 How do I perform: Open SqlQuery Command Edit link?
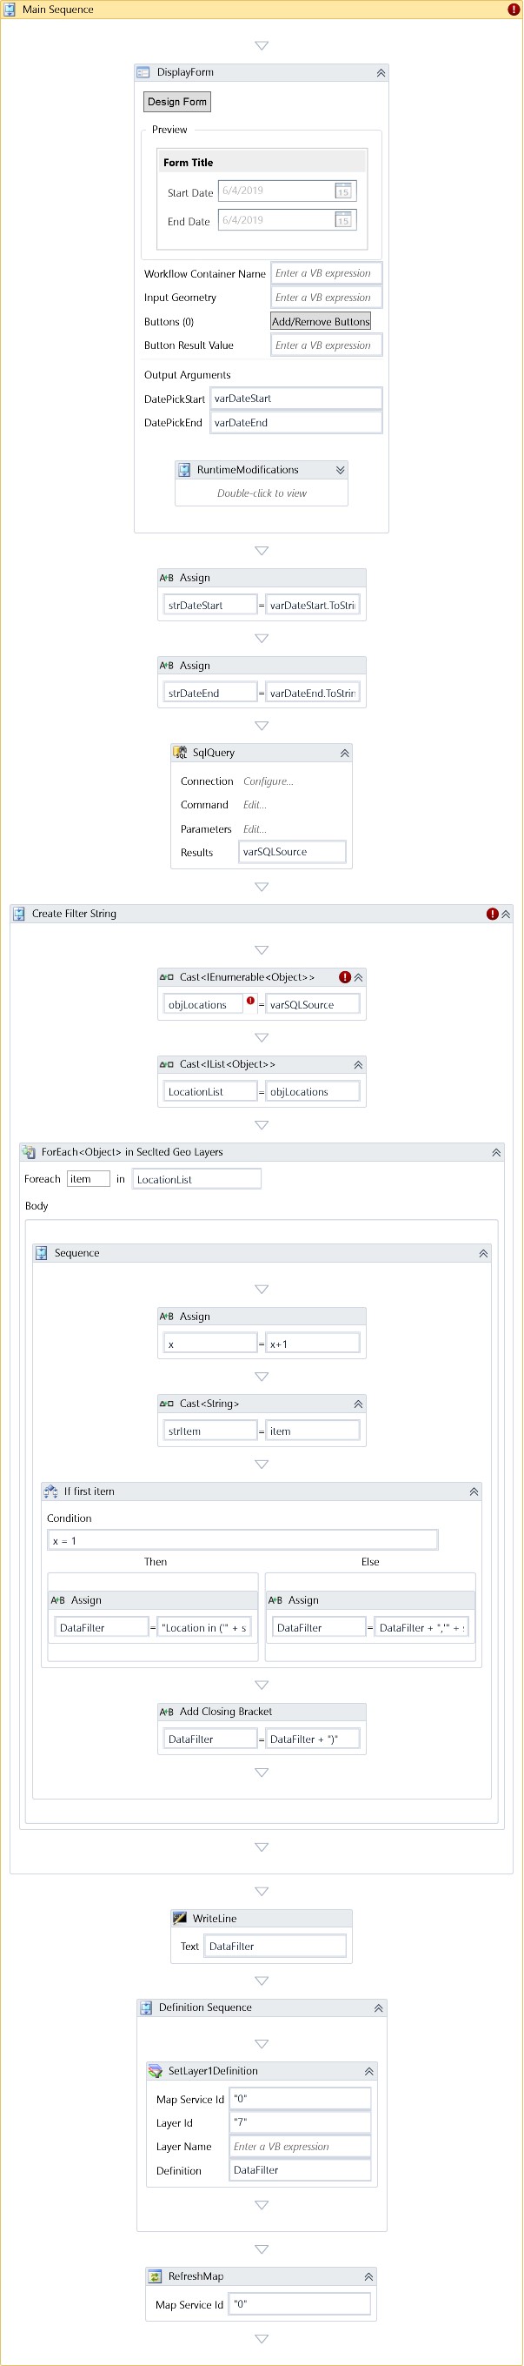click(x=255, y=806)
